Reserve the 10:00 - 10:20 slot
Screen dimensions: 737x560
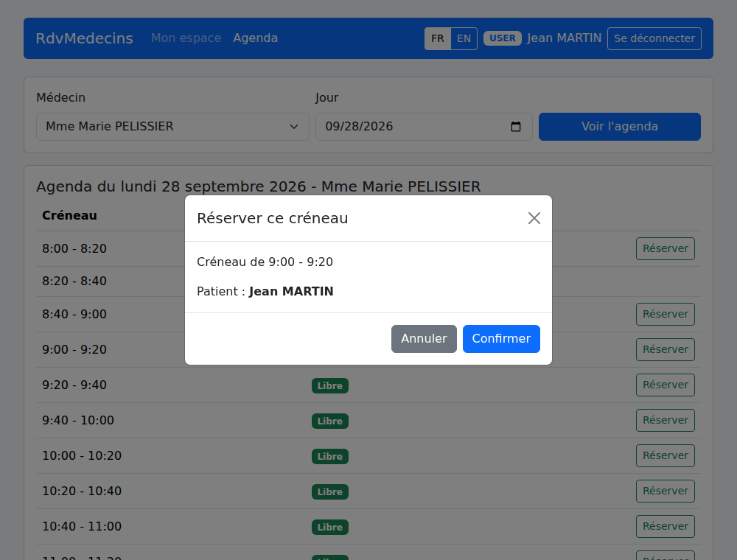coord(665,455)
